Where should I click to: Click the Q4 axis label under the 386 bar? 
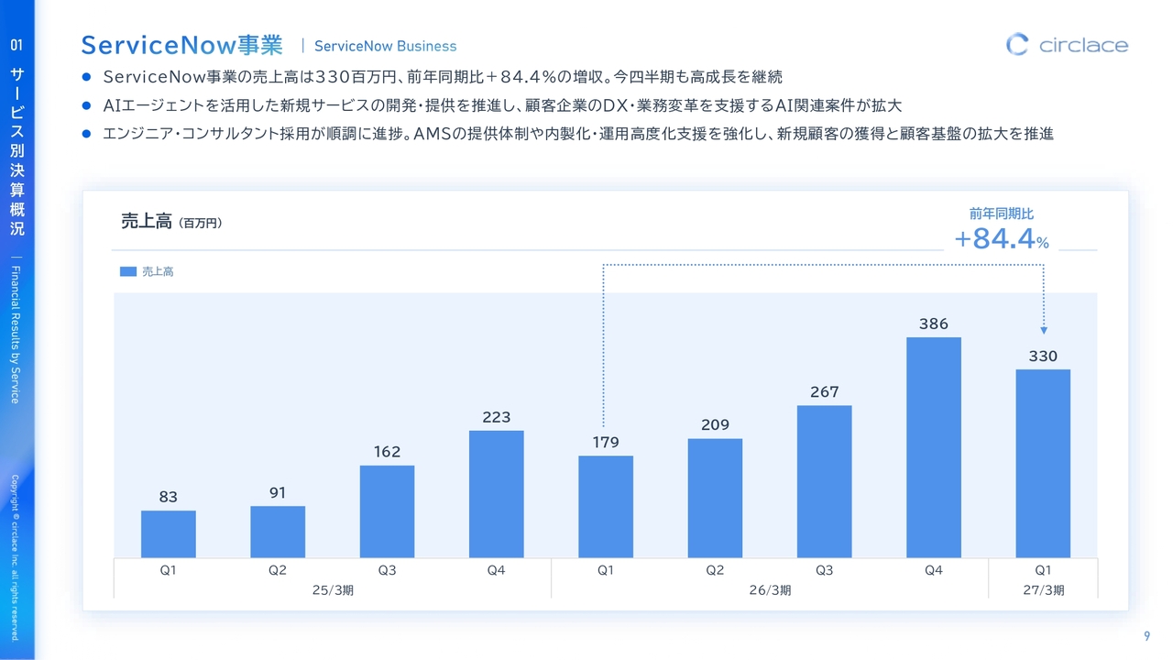point(934,570)
